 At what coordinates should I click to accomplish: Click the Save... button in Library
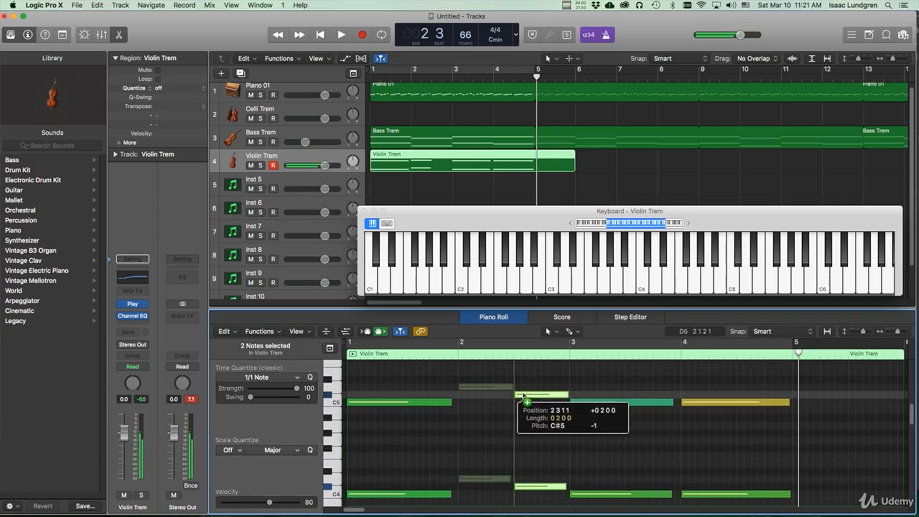click(x=85, y=506)
